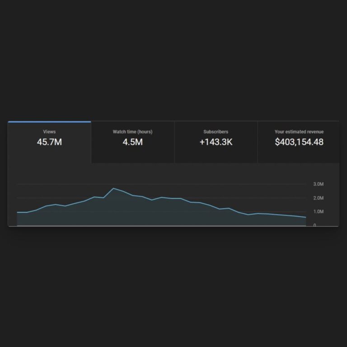Click the leftmost starting point of chart line
Image resolution: width=347 pixels, height=347 pixels.
click(17, 212)
